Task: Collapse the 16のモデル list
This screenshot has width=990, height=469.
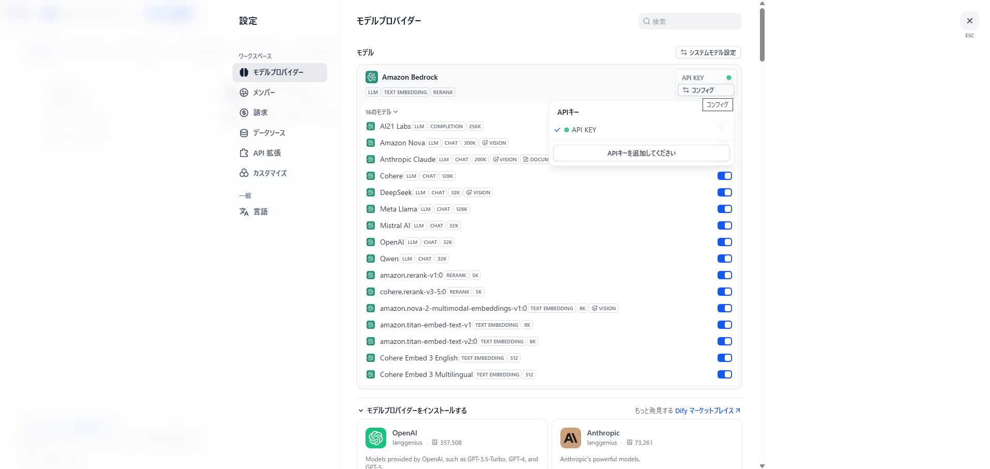Action: pos(382,112)
